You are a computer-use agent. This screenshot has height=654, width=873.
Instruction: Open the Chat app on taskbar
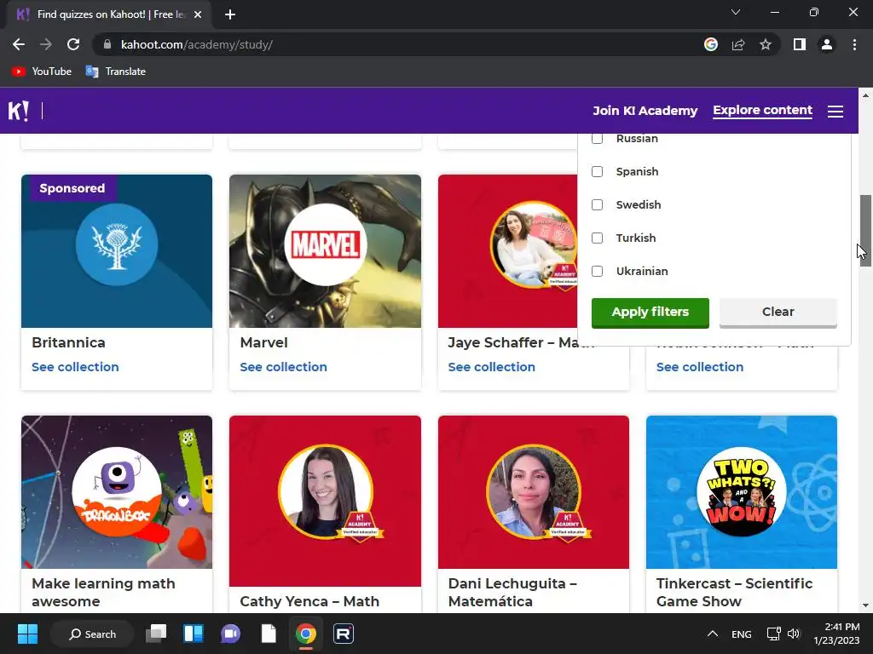coord(230,634)
